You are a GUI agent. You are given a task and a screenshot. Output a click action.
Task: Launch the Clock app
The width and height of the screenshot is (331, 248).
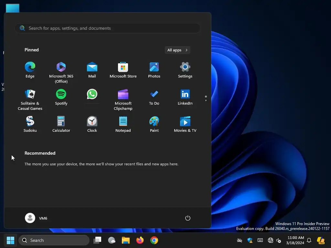pyautogui.click(x=92, y=124)
